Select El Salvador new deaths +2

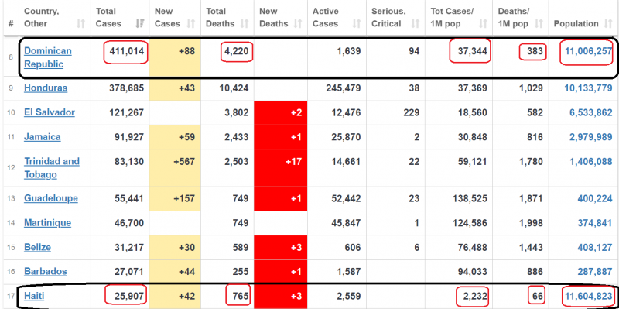[x=296, y=112]
